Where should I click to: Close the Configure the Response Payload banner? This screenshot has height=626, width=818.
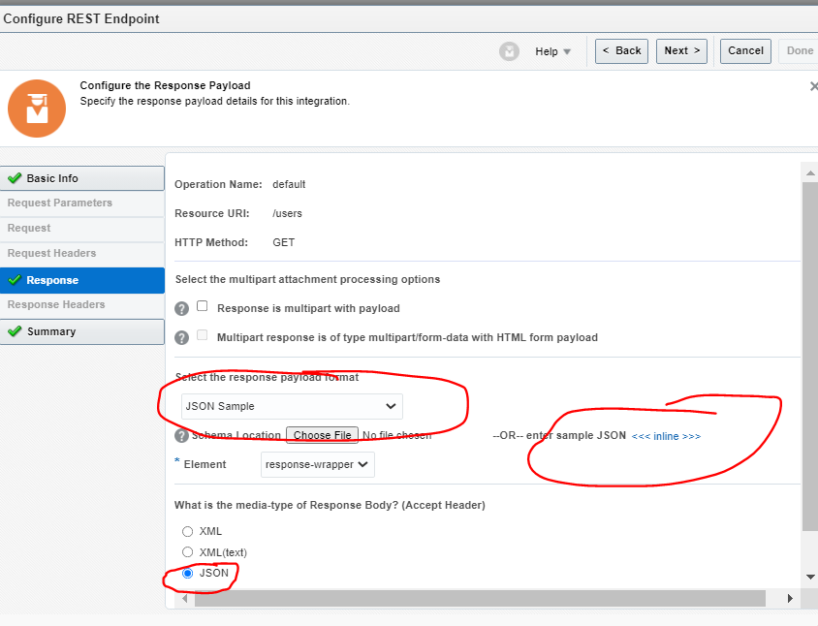click(814, 86)
